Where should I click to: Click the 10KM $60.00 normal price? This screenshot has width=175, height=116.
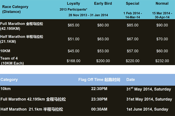(x=162, y=51)
